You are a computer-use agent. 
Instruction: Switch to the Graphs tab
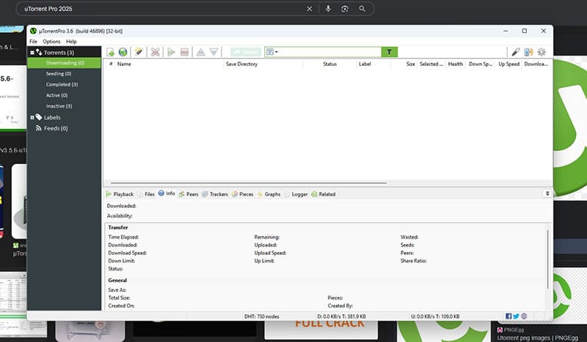pos(269,194)
